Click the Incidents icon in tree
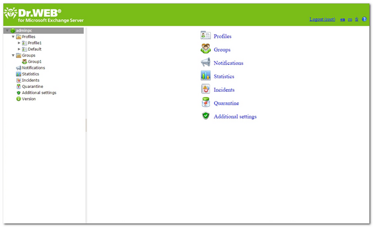Screen dimensions: 373x227 click(x=19, y=80)
